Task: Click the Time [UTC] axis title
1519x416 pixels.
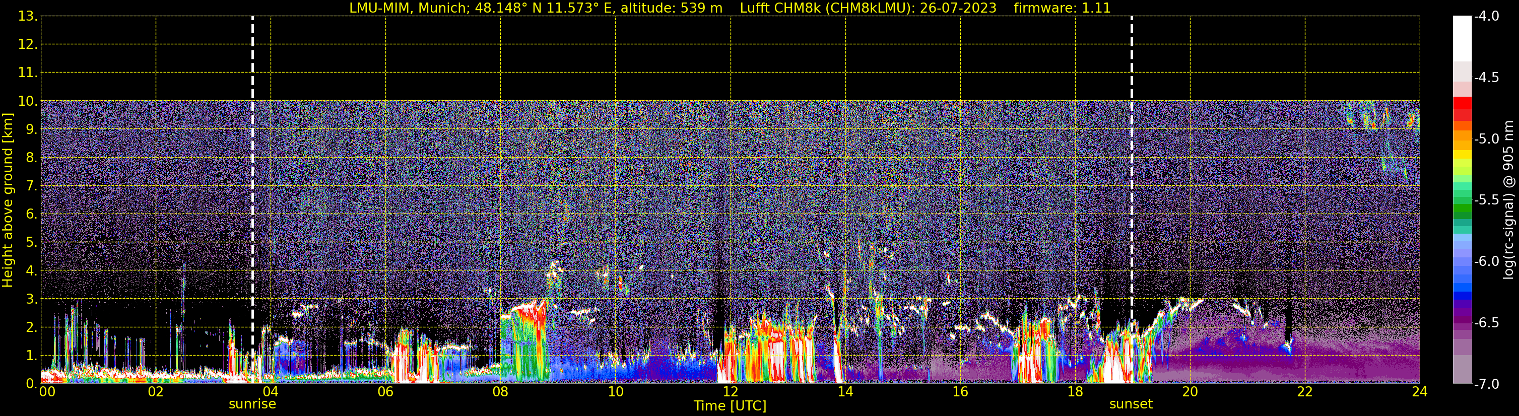Action: pos(730,406)
